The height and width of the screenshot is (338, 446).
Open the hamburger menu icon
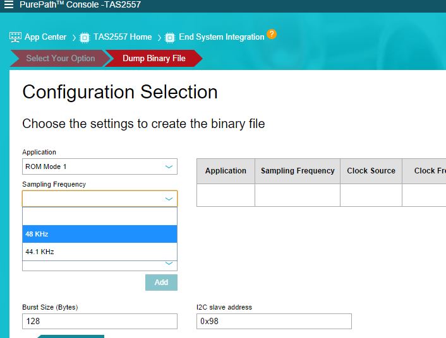[x=8, y=5]
